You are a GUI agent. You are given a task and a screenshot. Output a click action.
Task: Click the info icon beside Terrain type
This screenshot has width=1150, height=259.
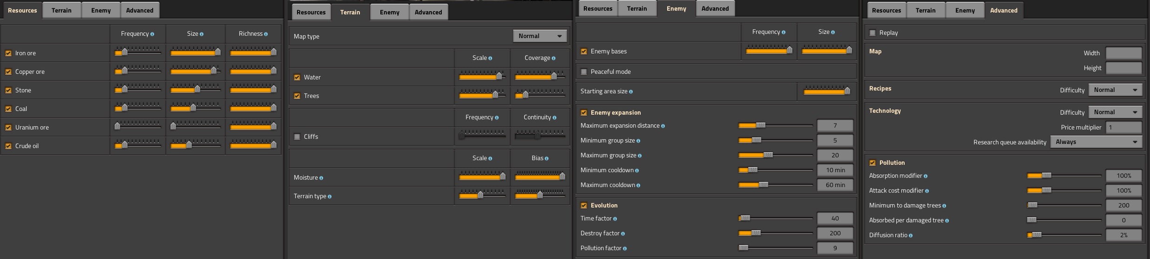tap(330, 196)
